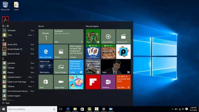Open the Groove Music tile
Screen dimensions: 199x112
[108, 36]
